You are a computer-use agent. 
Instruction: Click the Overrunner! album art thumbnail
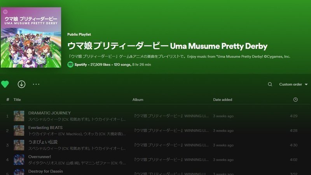[19, 159]
